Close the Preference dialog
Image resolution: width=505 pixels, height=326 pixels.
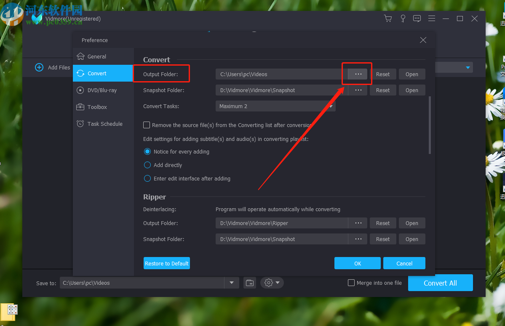423,40
